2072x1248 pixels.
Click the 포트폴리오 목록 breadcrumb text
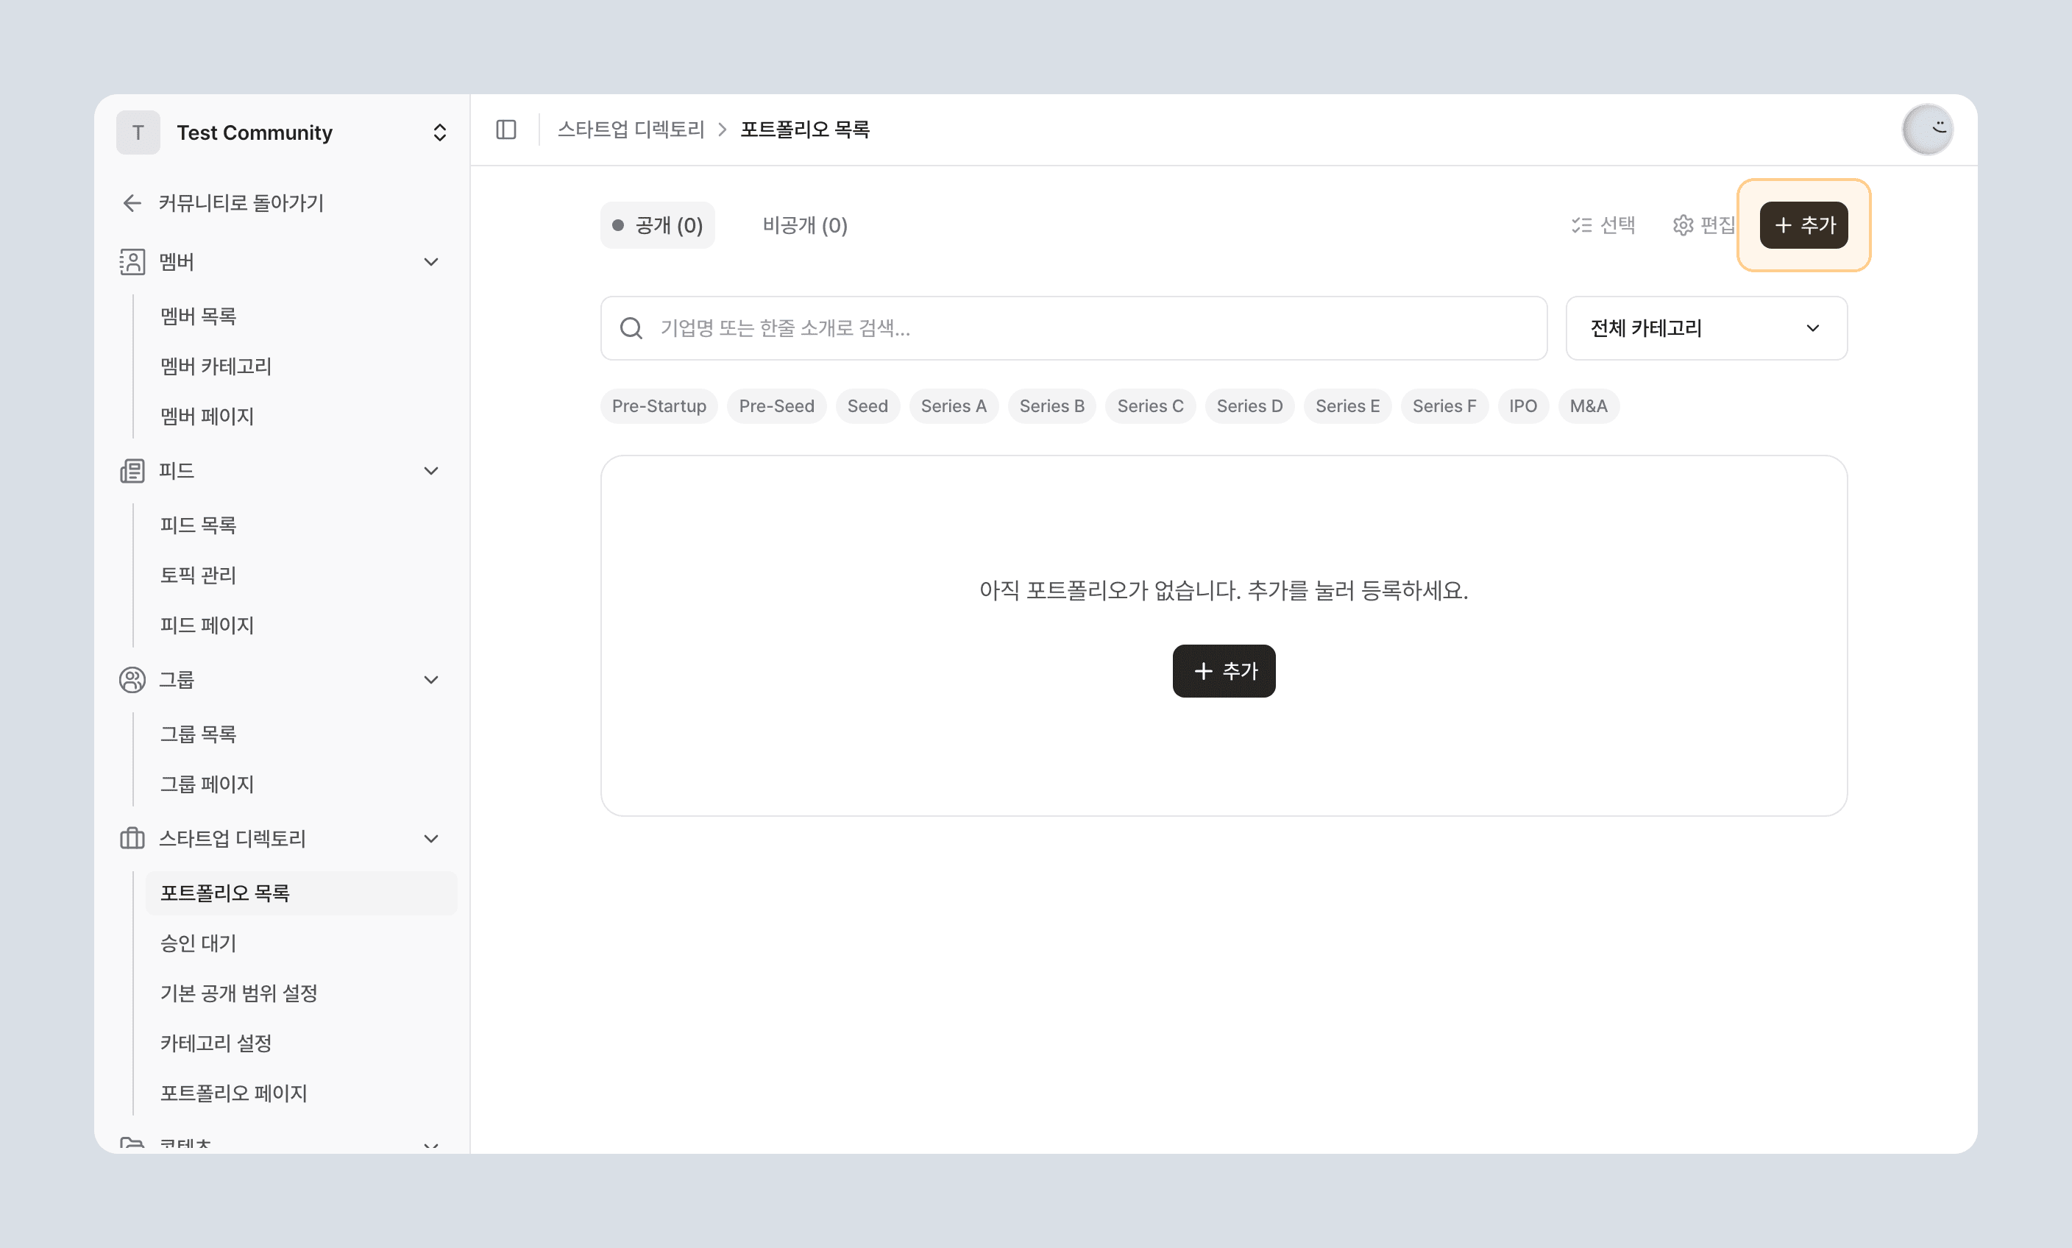(805, 130)
